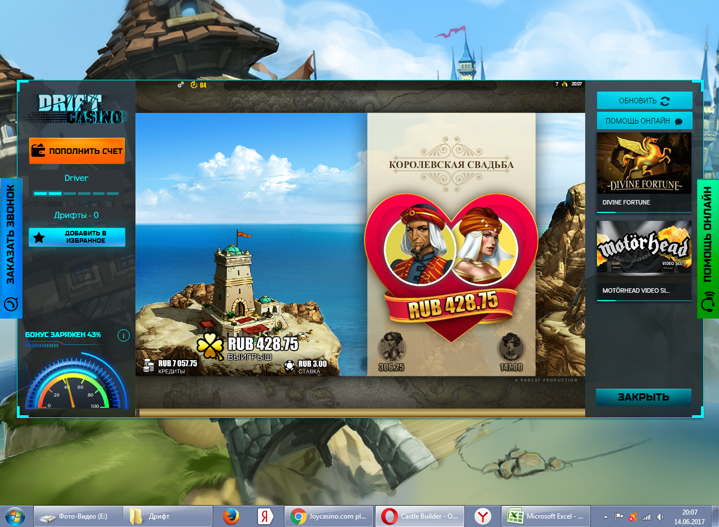Click the RUB 428.75 ribbon amount

[x=453, y=306]
